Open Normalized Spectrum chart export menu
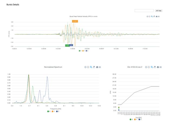 (100, 67)
